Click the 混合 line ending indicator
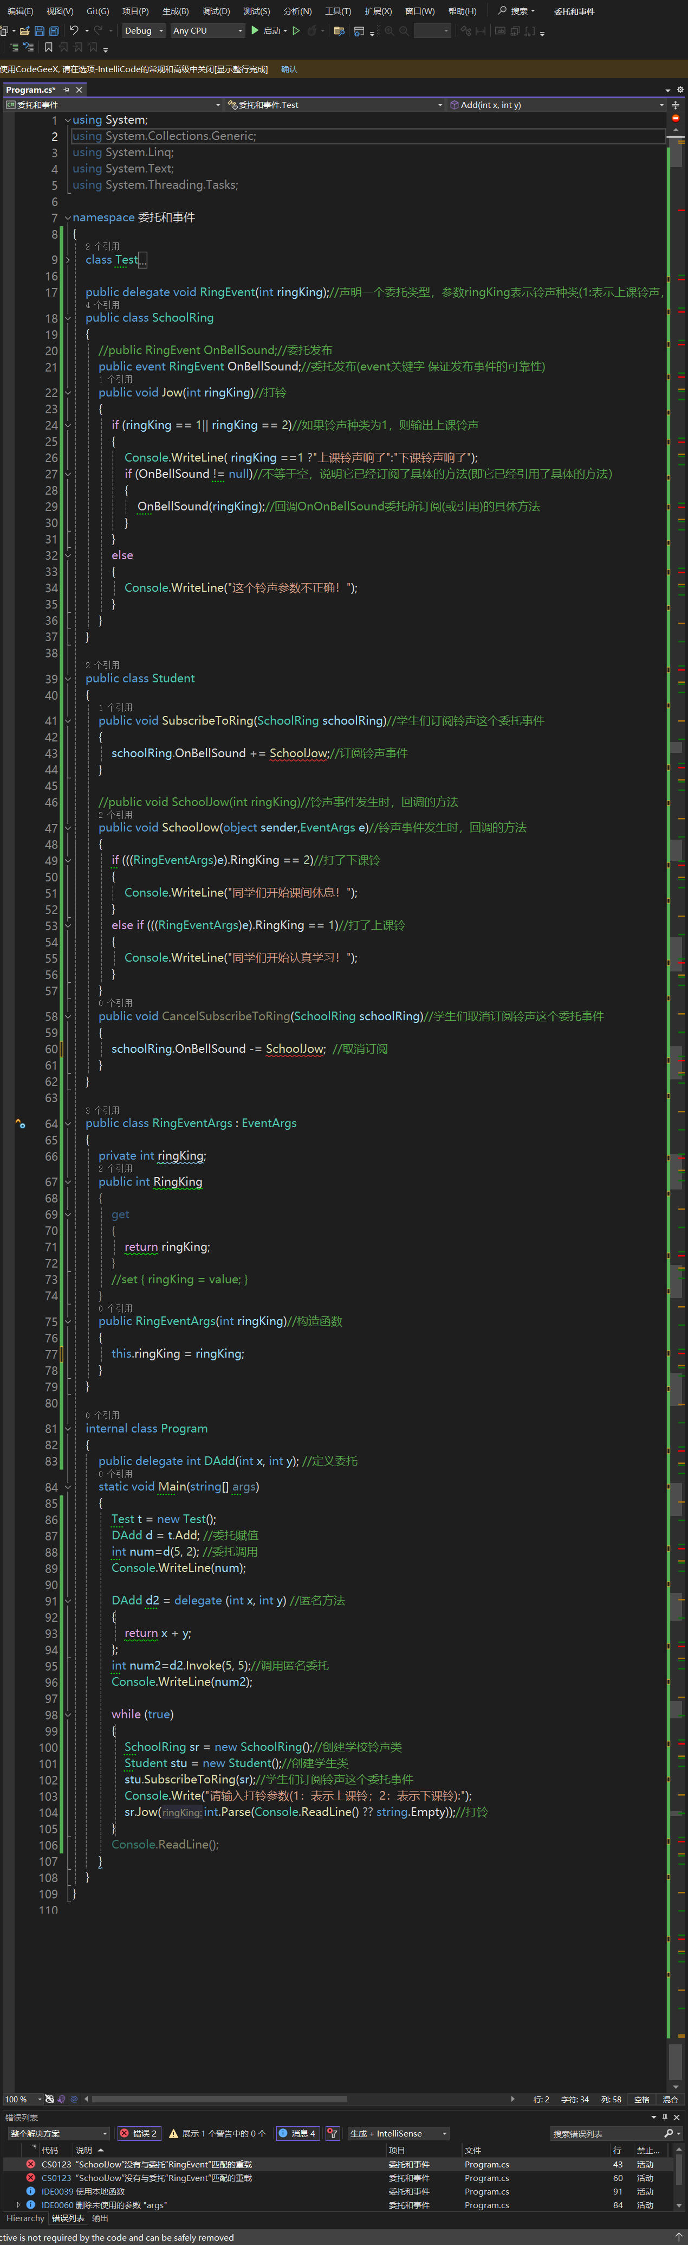 [x=671, y=2100]
